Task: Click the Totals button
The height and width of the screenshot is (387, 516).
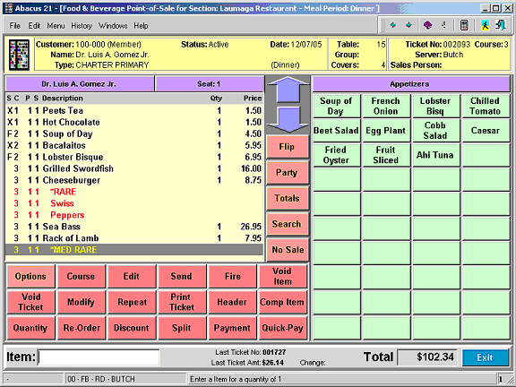Action: [x=287, y=198]
